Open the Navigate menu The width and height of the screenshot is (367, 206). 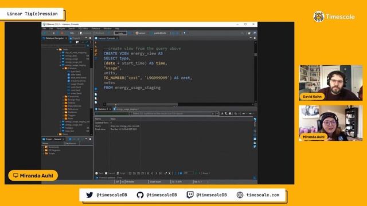click(61, 29)
